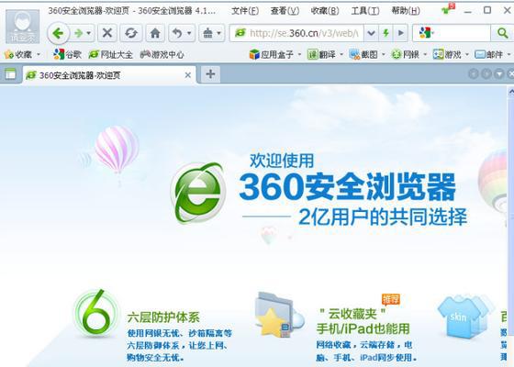Click the cloud favorites folder star icon
Viewport: 514px width, 367px height.
tap(279, 316)
